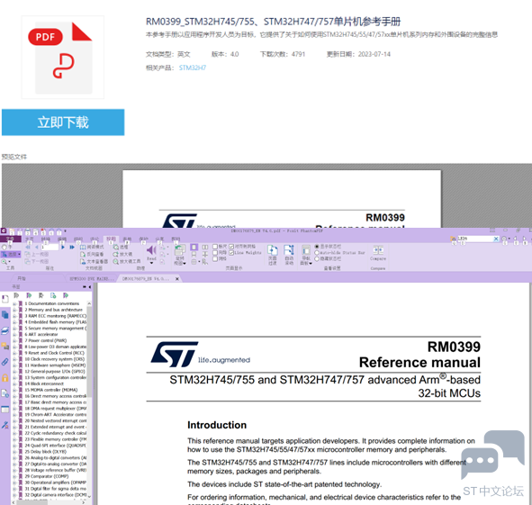The height and width of the screenshot is (505, 532).
Task: Click the RM0399 document title heading
Action: [273, 22]
